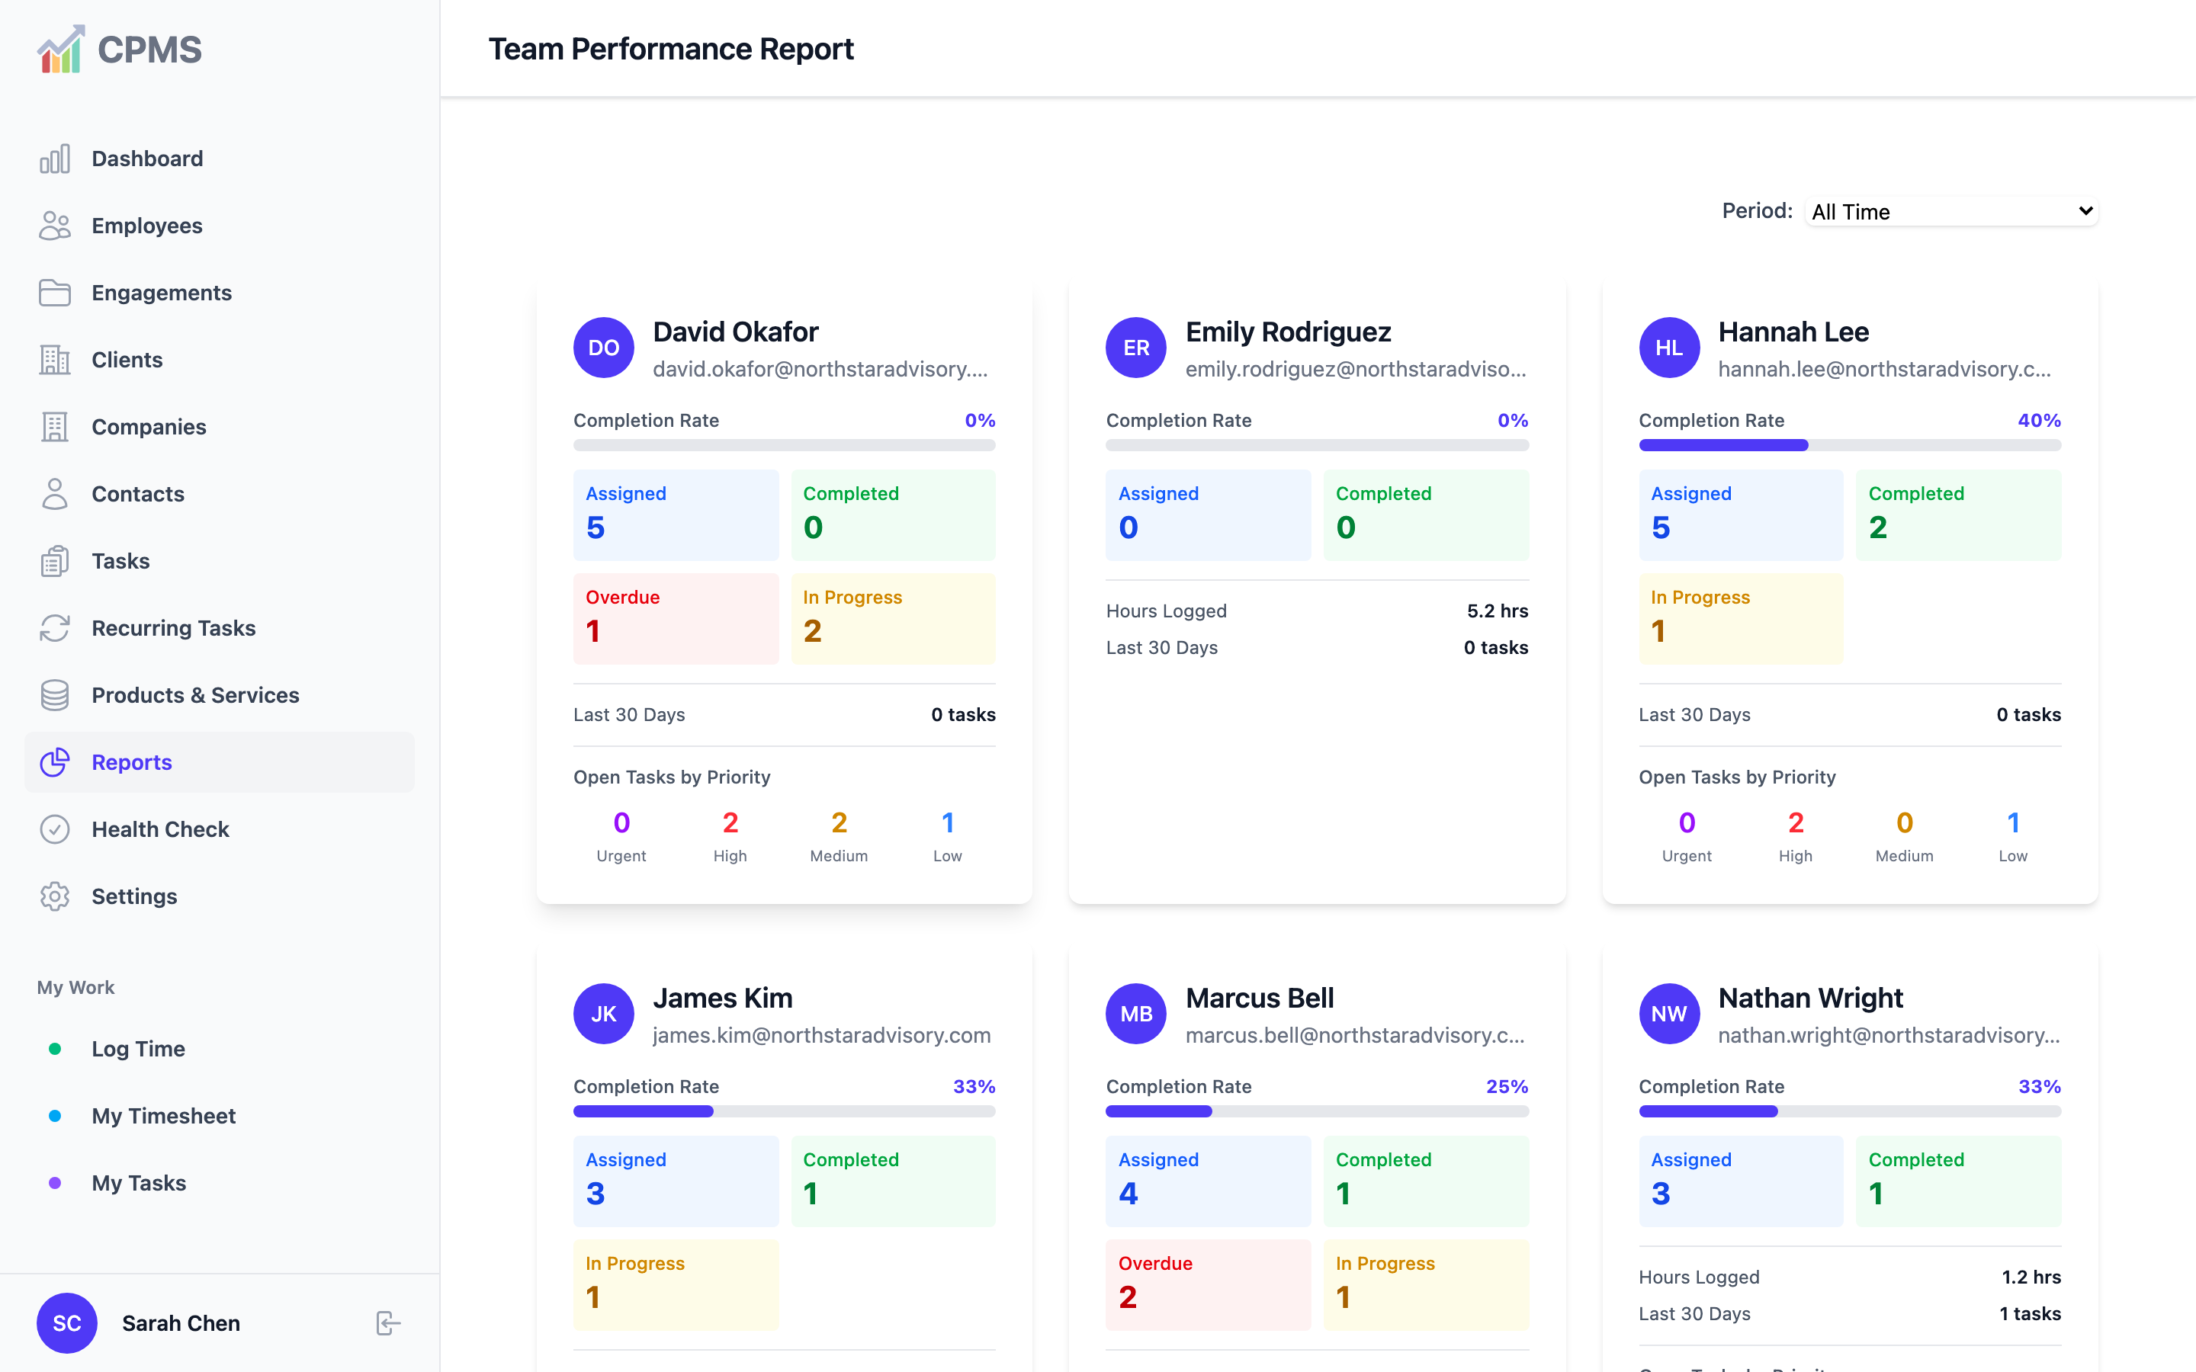Viewport: 2196px width, 1372px height.
Task: Click Nathan Wright's NW avatar
Action: click(1669, 1014)
